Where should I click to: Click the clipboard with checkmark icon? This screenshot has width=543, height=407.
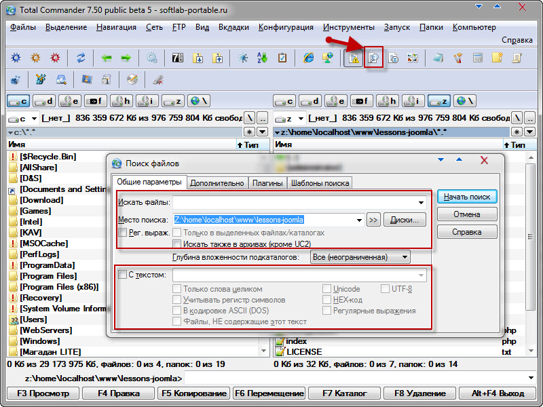tap(282, 58)
